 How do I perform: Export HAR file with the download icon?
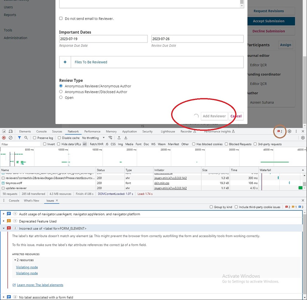[126, 138]
